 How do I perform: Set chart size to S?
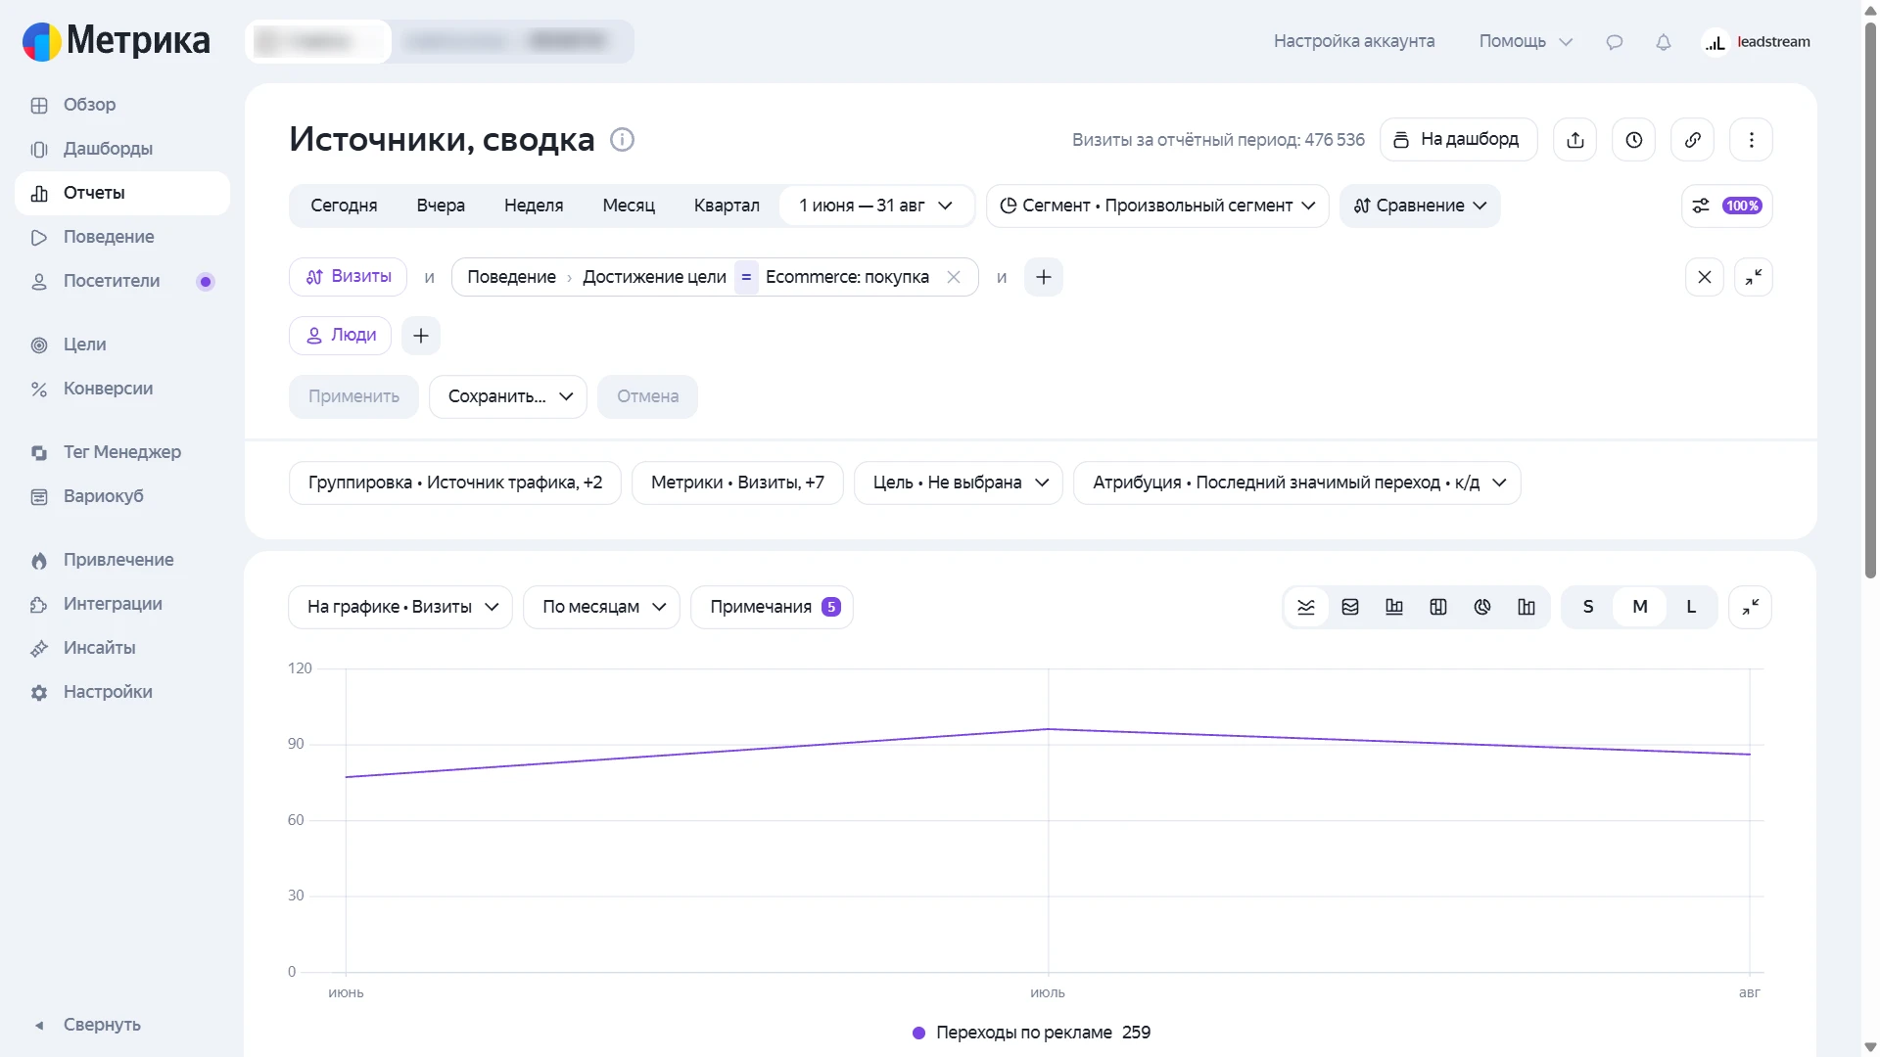click(1588, 607)
